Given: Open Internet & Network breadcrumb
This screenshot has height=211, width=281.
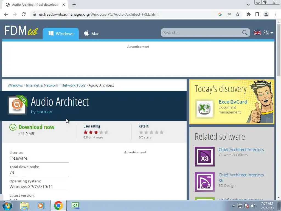Looking at the screenshot, I should pyautogui.click(x=42, y=85).
